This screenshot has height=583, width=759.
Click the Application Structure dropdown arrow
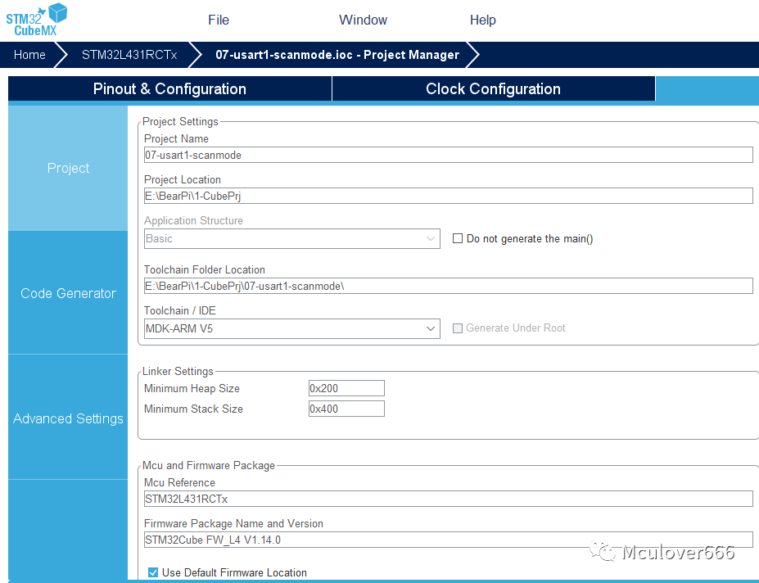click(431, 239)
